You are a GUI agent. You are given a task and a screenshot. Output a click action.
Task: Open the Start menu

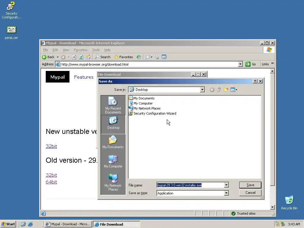[x=8, y=224]
